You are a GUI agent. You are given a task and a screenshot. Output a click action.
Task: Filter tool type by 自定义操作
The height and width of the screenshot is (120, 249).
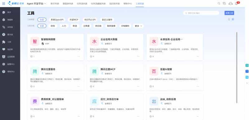107,20
